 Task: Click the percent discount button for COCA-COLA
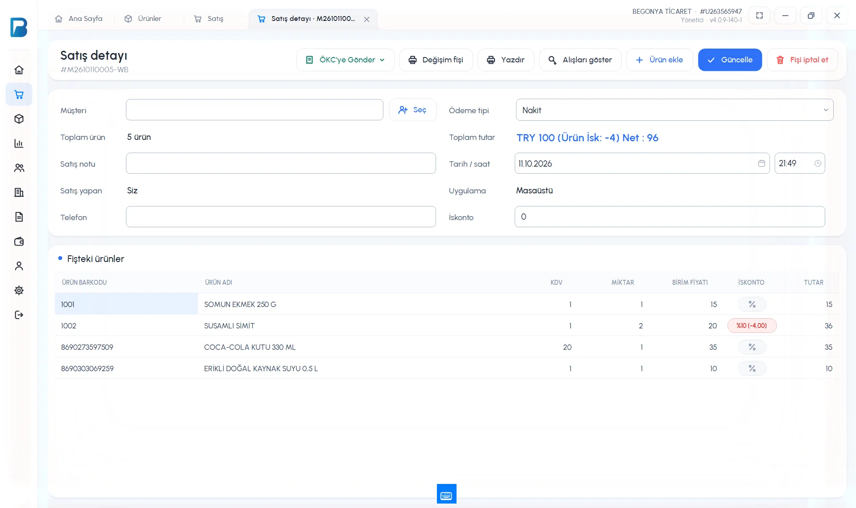(752, 347)
